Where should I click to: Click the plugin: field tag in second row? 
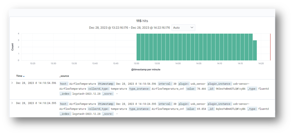[x=184, y=104]
